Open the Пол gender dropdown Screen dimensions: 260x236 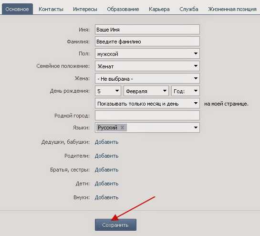[147, 54]
